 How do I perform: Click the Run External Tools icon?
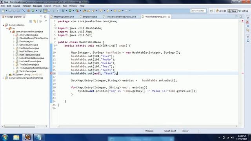pyautogui.click(x=77, y=11)
